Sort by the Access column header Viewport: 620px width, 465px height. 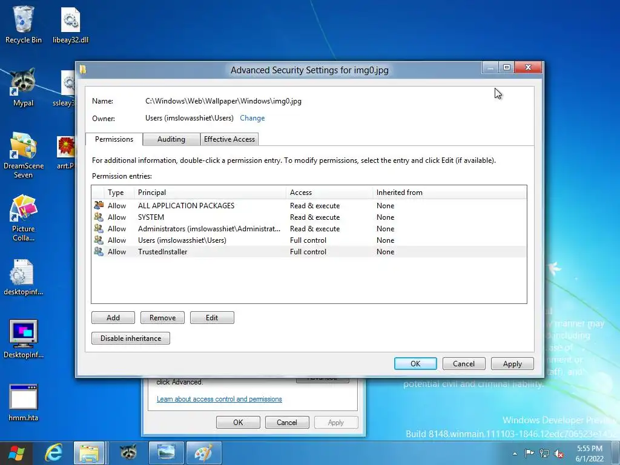[329, 192]
